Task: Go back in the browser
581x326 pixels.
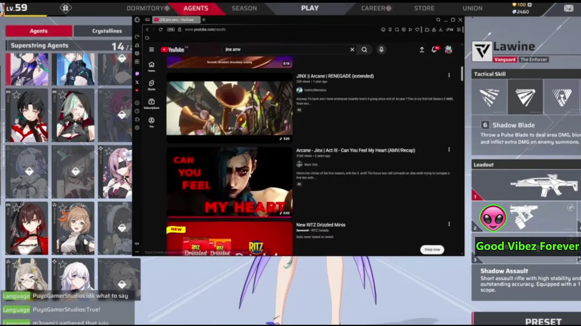Action: click(x=147, y=29)
